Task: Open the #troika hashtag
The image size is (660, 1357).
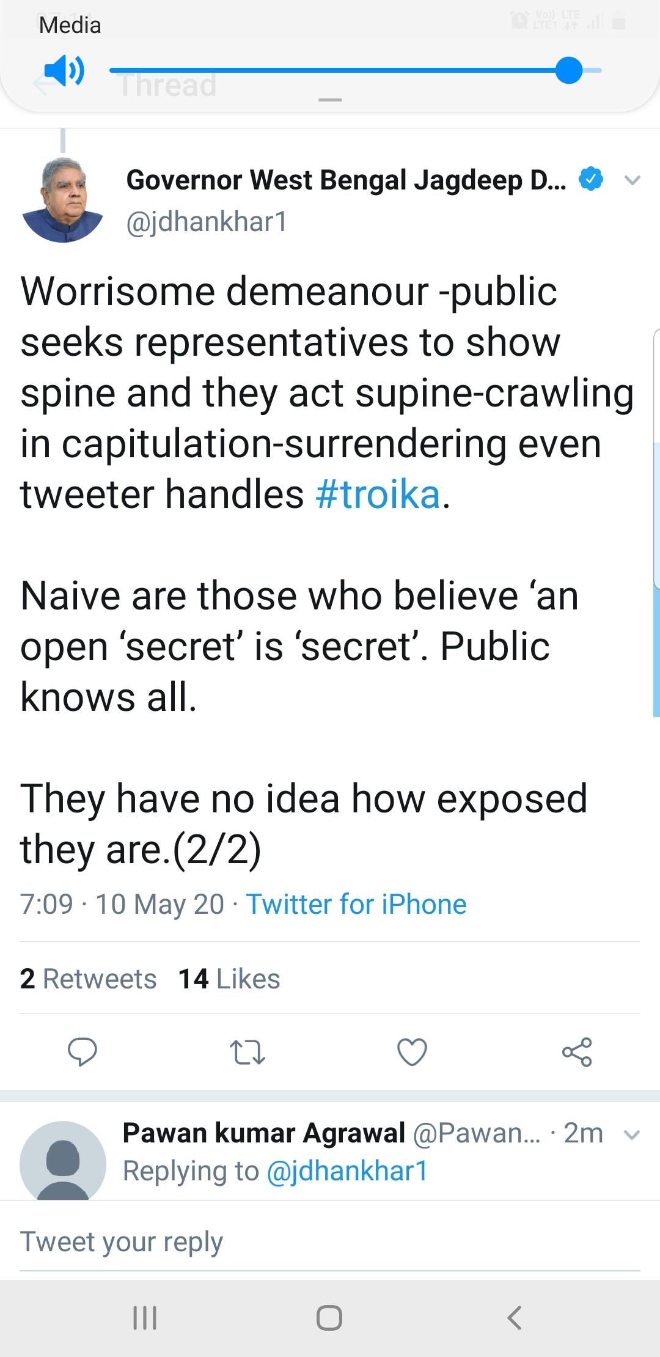Action: (378, 495)
